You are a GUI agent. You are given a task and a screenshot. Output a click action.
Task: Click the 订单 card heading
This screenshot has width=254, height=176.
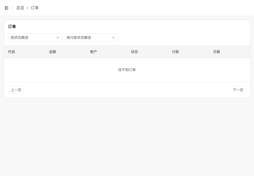(12, 26)
